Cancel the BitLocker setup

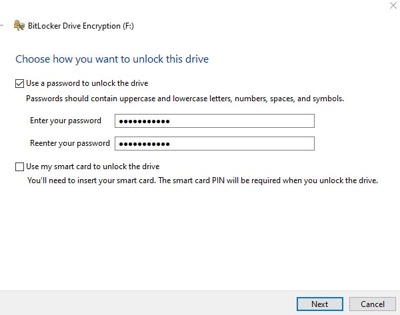click(x=373, y=304)
